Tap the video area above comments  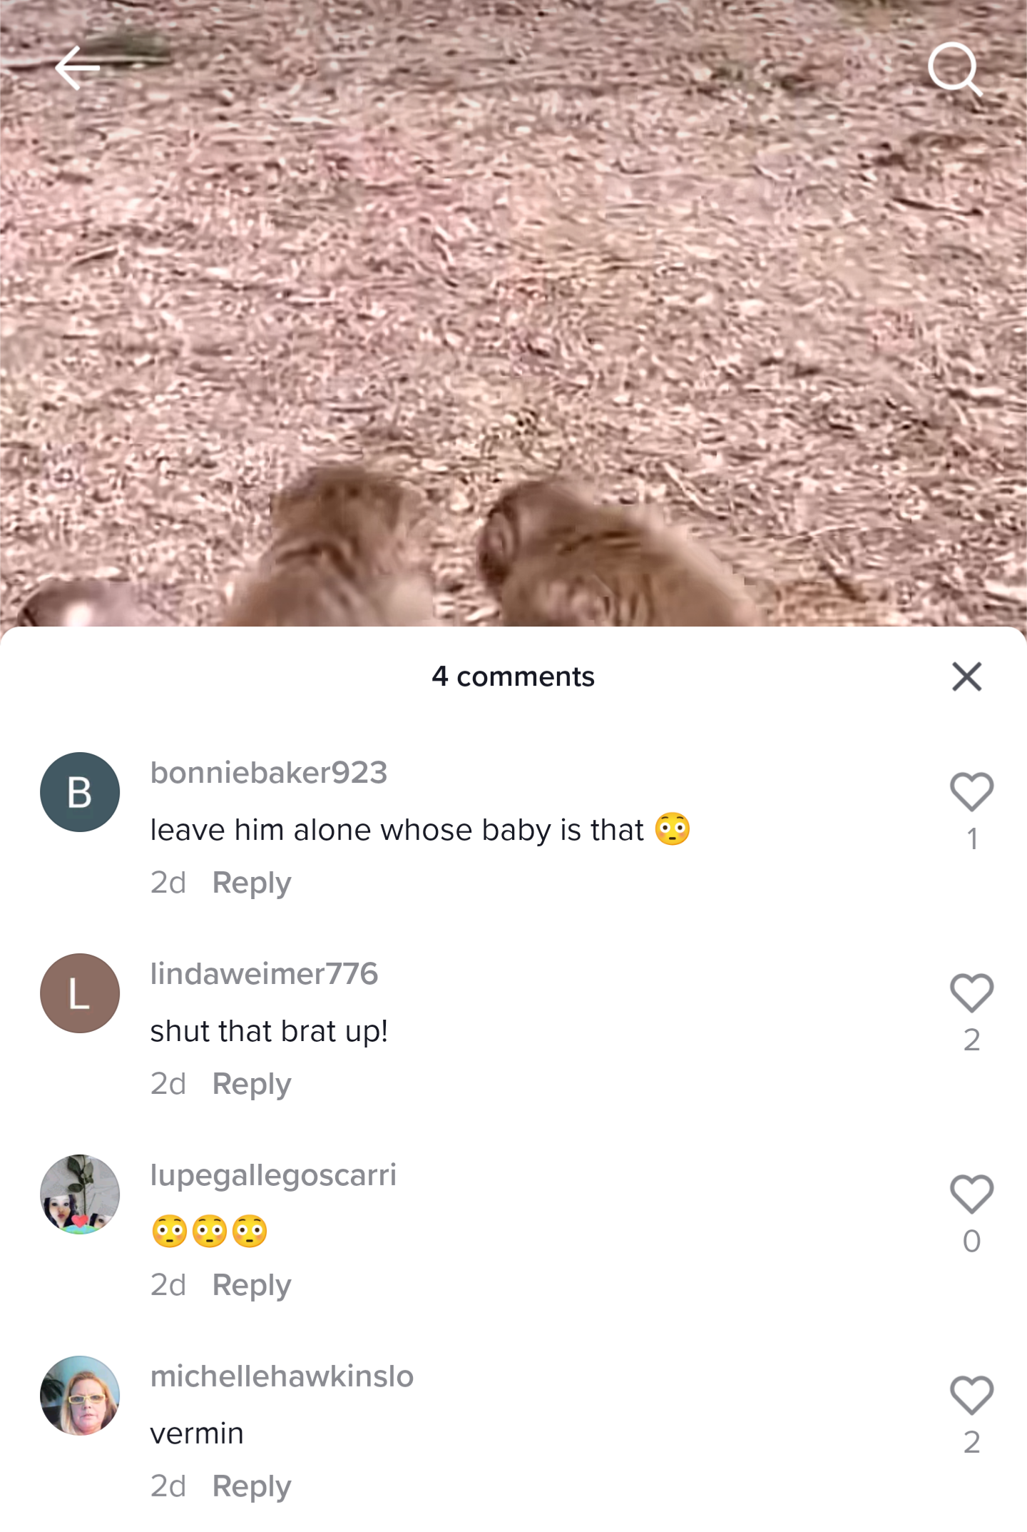click(513, 314)
